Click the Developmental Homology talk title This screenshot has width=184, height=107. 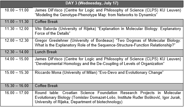(100, 64)
